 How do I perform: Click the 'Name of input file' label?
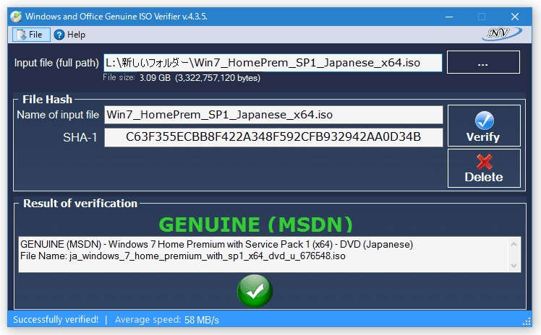(58, 115)
